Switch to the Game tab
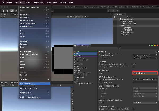 pyautogui.click(x=4, y=83)
